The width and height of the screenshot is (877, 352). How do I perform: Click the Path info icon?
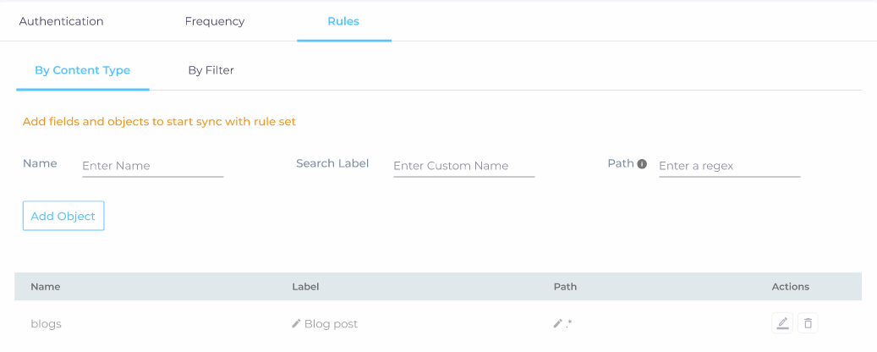[x=642, y=163]
